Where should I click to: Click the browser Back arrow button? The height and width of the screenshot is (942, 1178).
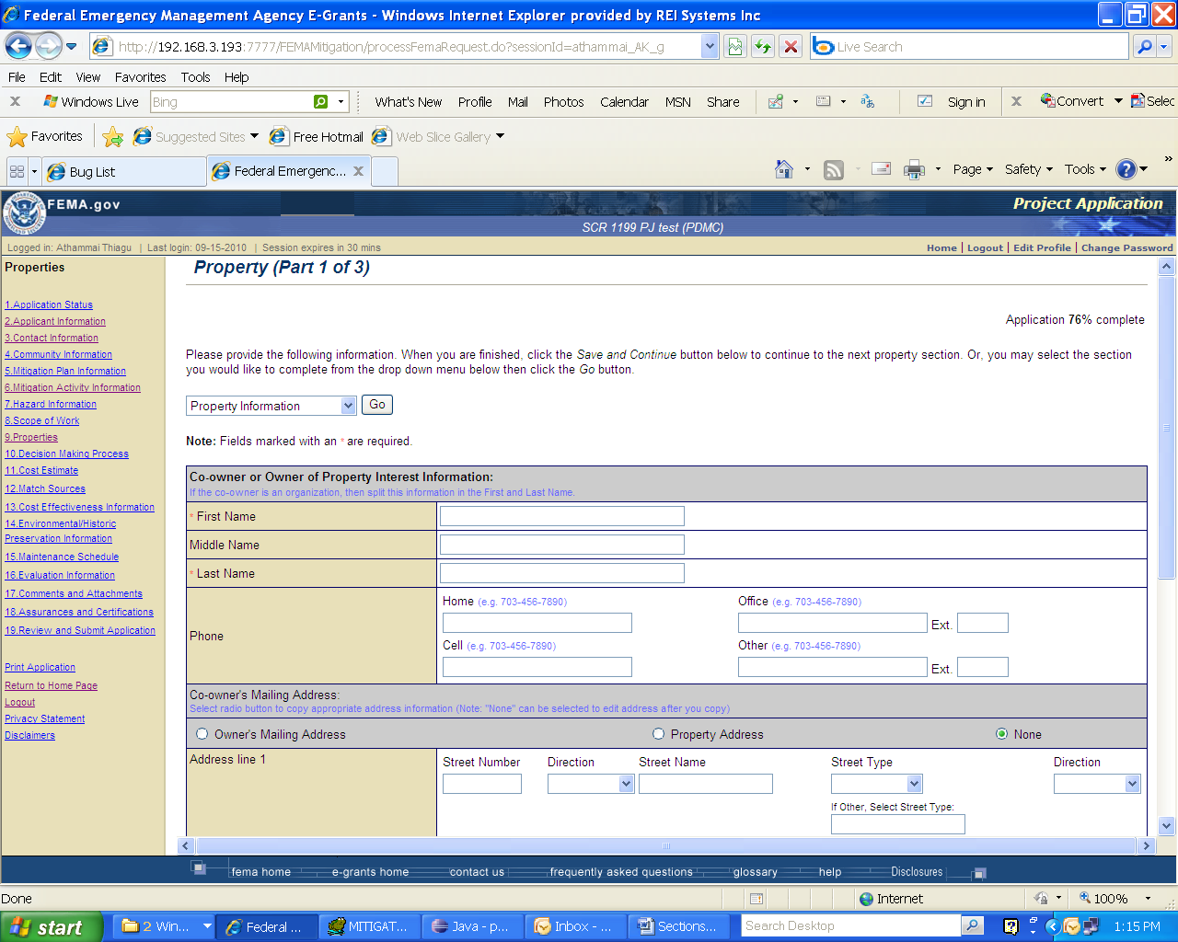(18, 46)
